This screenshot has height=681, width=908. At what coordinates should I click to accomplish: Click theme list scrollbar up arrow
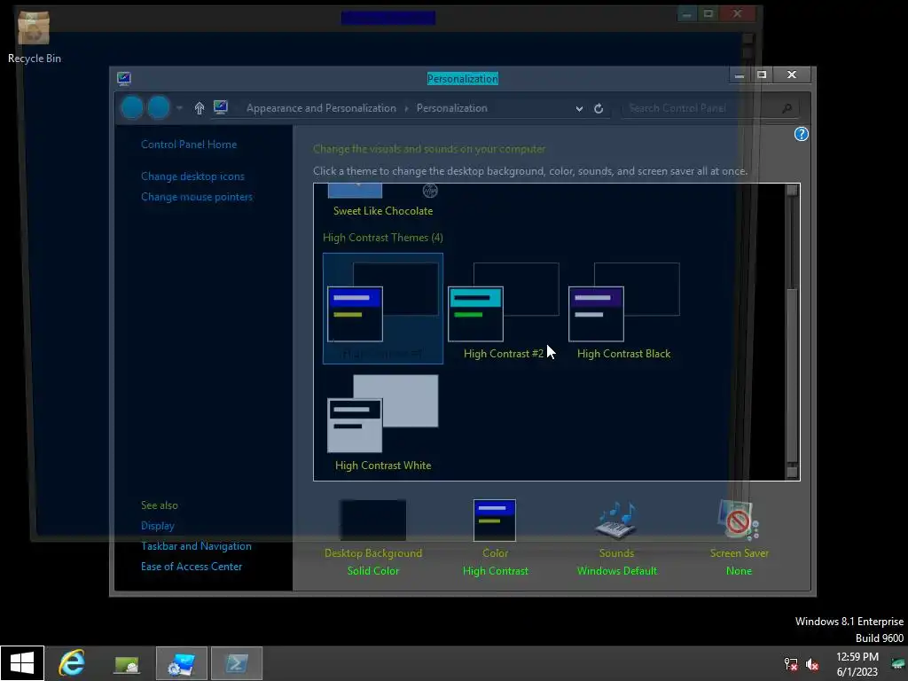(792, 191)
